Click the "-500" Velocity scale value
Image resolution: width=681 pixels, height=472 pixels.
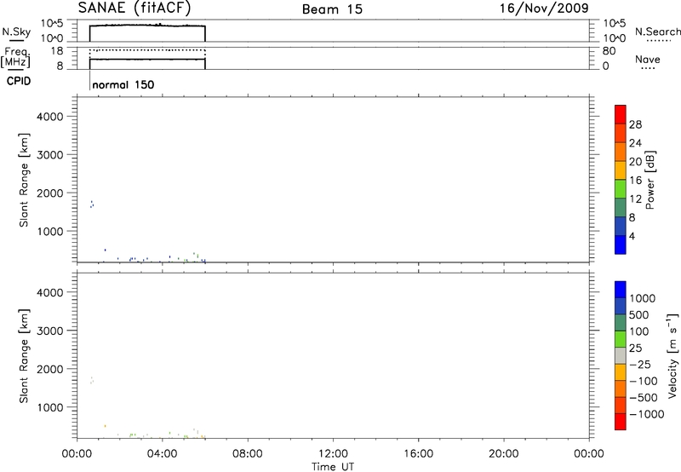click(x=644, y=398)
